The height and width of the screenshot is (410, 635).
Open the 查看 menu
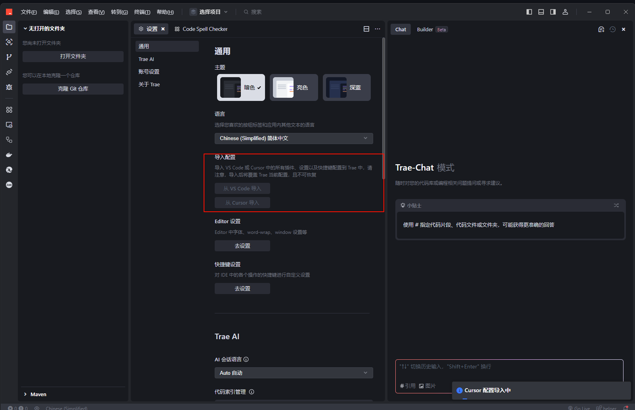click(x=96, y=12)
